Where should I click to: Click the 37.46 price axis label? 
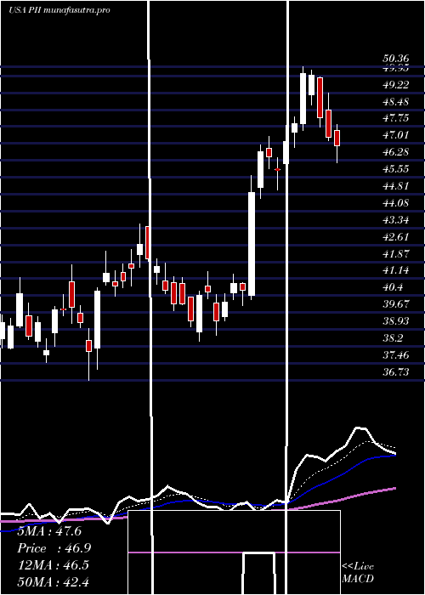click(396, 355)
